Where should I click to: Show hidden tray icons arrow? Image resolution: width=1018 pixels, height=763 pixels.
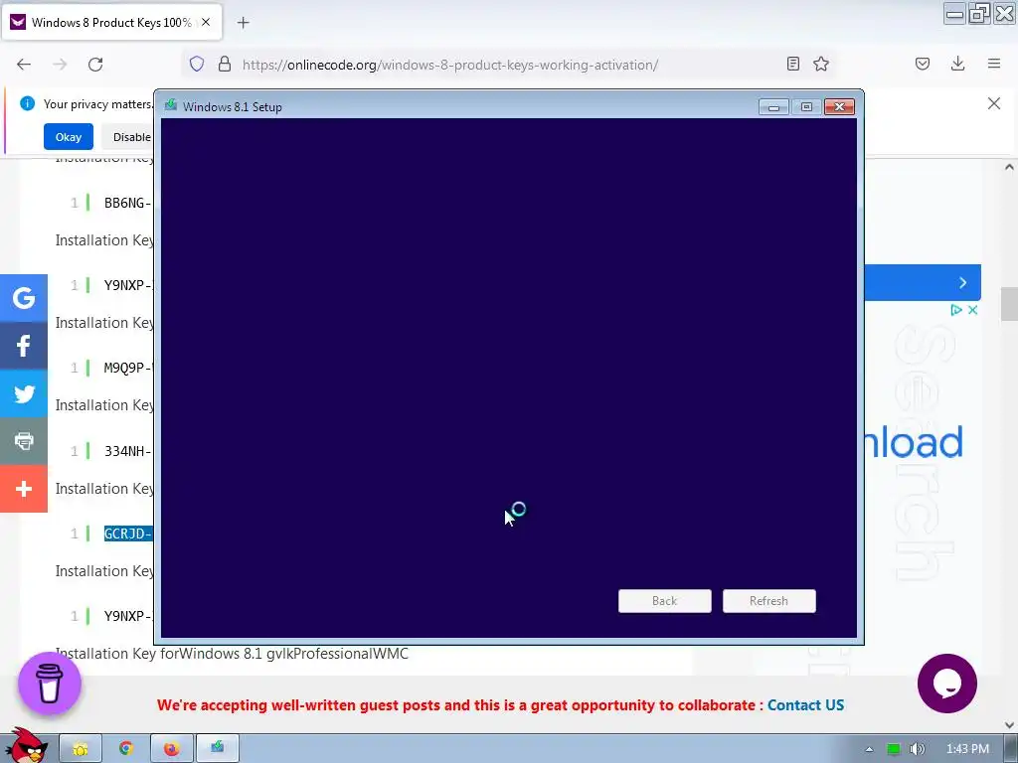coord(869,749)
